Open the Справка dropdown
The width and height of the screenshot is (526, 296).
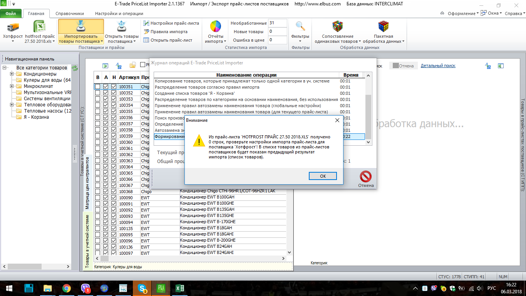(515, 13)
